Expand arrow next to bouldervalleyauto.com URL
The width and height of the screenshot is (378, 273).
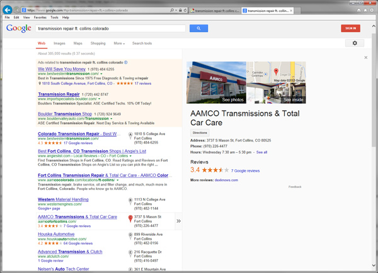[x=111, y=119]
